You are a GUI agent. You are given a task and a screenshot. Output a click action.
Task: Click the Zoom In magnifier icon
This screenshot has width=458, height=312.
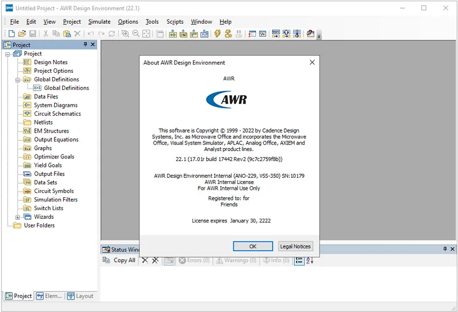pos(126,33)
